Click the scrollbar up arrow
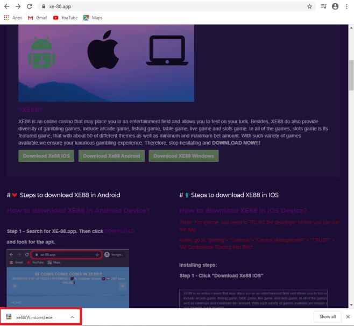The image size is (354, 326). [351, 28]
